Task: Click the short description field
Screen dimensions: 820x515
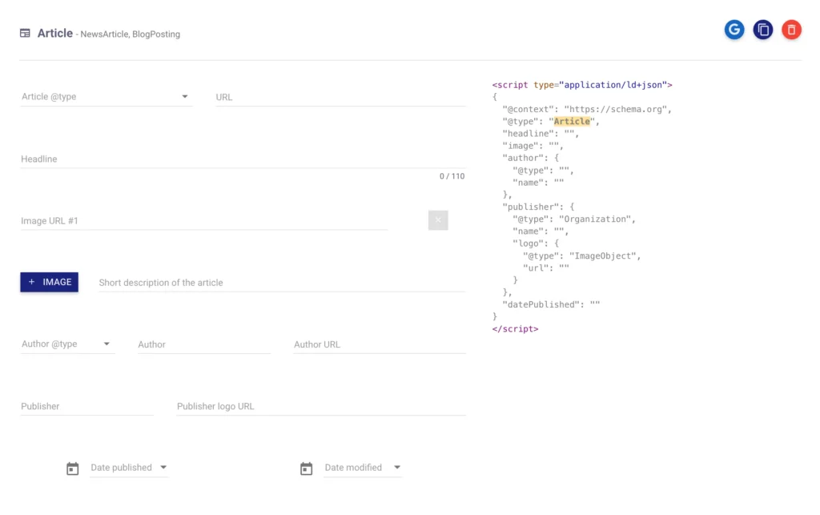Action: 282,283
